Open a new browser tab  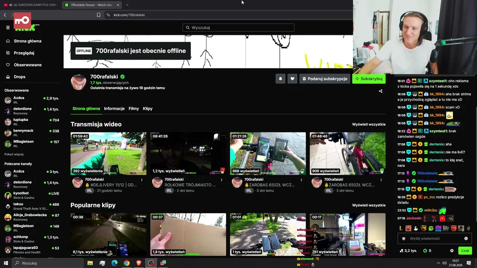tap(127, 5)
